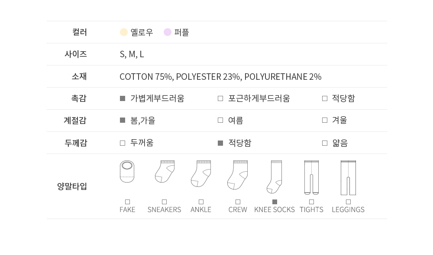Click the ankle sock illustration
Screen dimensions: 433x255
pos(201,173)
